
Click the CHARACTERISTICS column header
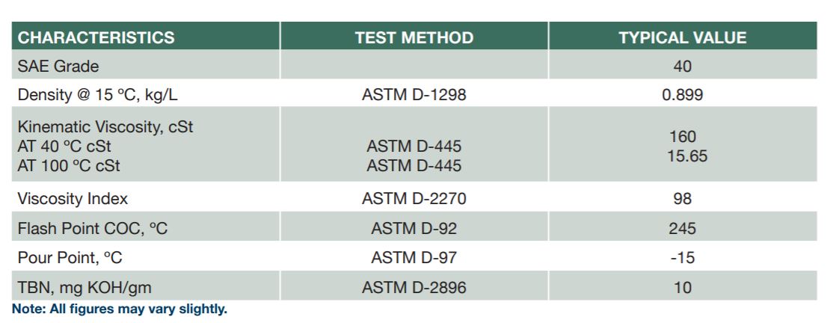click(x=96, y=37)
